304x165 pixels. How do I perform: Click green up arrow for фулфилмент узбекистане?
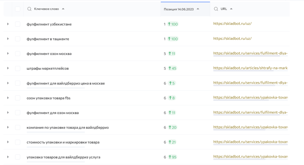click(169, 24)
